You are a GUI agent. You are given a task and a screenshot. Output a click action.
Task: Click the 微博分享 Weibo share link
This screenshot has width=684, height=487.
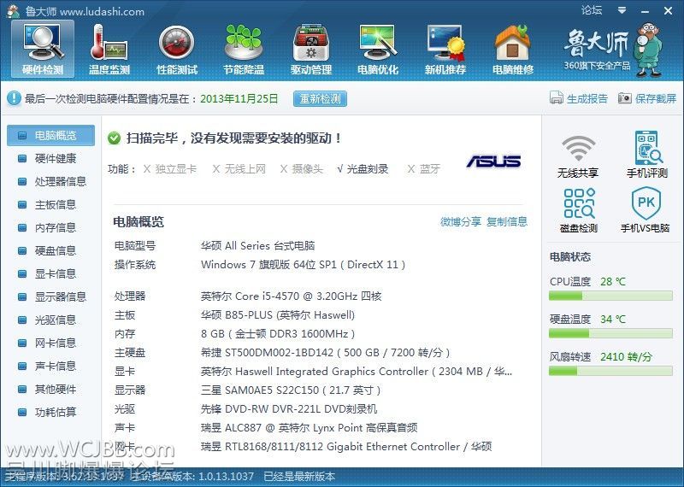pos(461,221)
